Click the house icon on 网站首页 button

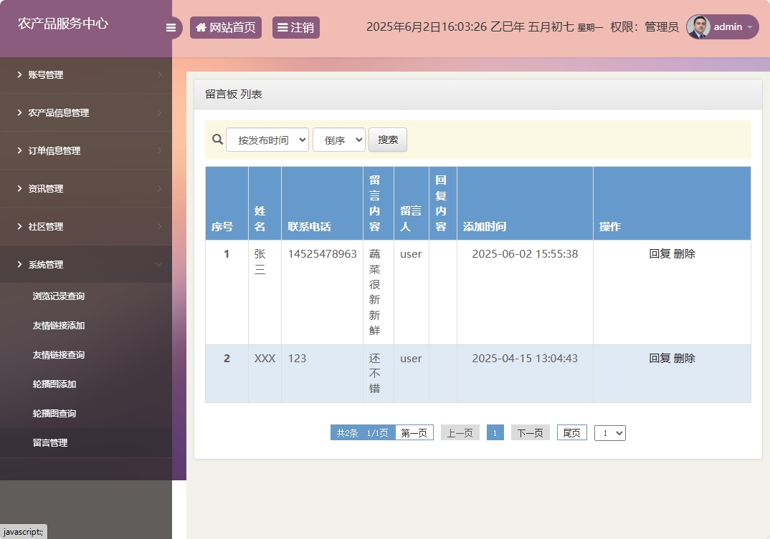tap(201, 27)
